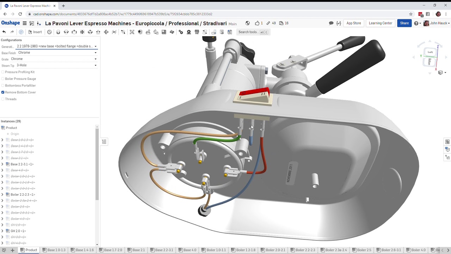
Task: Like the document with thumbs-up icon
Action: (257, 23)
